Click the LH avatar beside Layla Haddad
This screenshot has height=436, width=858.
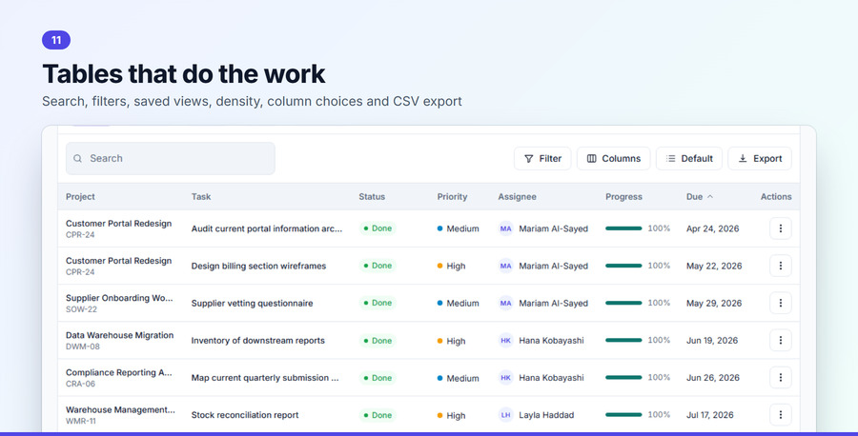[505, 415]
